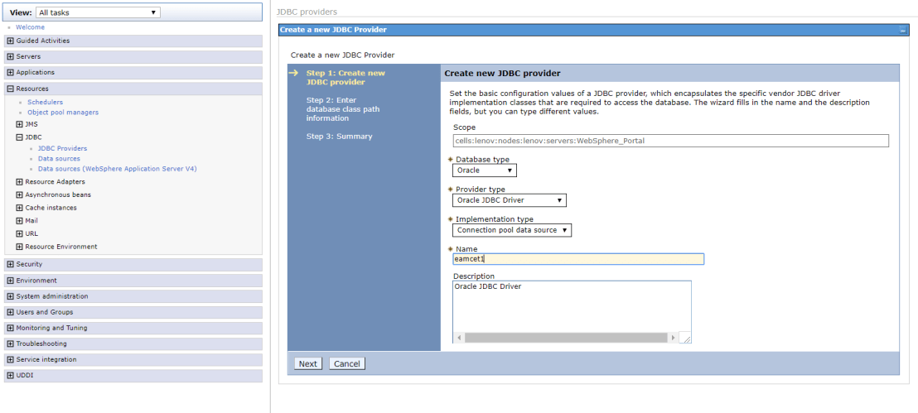Click the Next button
The width and height of the screenshot is (918, 413).
pos(307,364)
